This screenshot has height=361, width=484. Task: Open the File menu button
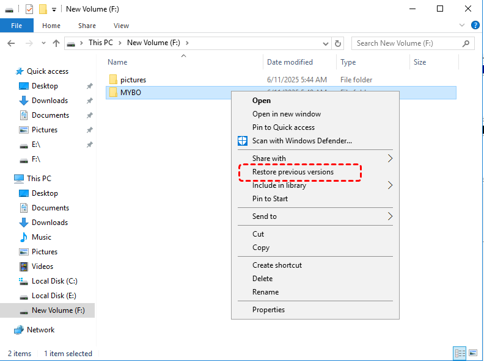(x=16, y=26)
